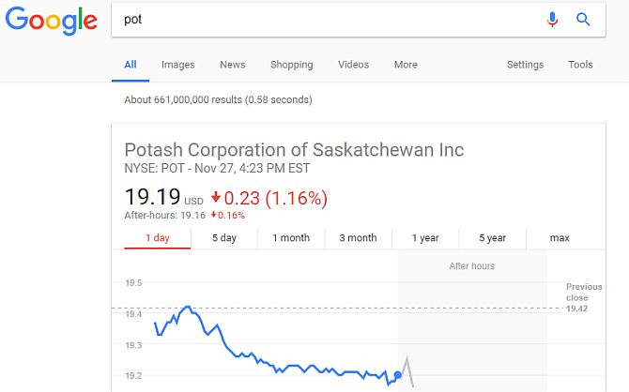Display the 5 year stock chart
Screen dimensions: 629x392
coord(492,238)
